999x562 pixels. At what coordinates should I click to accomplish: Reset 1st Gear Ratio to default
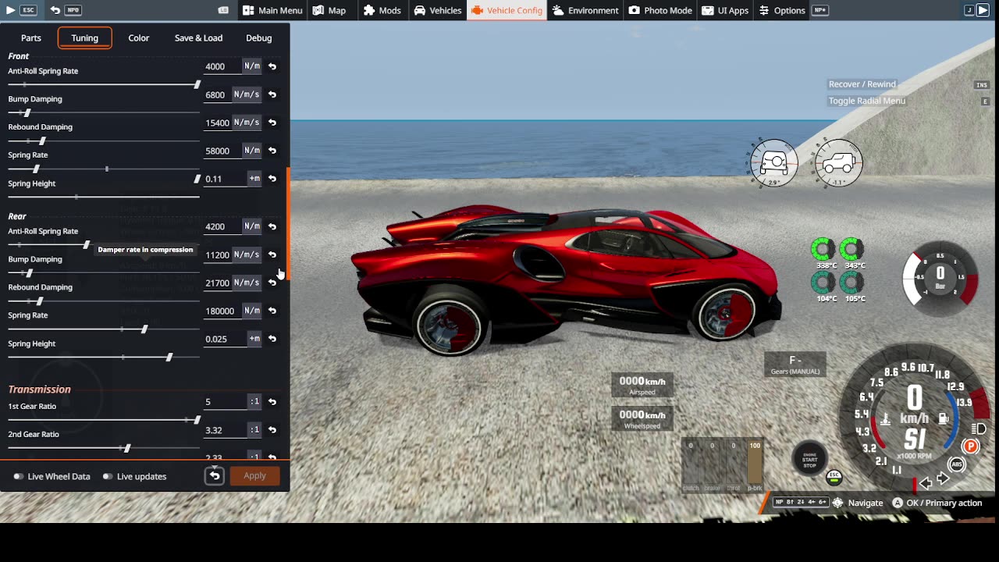pyautogui.click(x=272, y=402)
